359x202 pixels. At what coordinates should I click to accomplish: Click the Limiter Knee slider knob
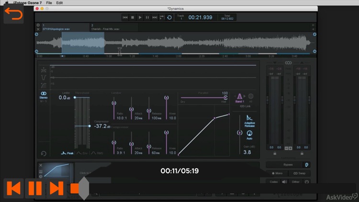click(167, 98)
